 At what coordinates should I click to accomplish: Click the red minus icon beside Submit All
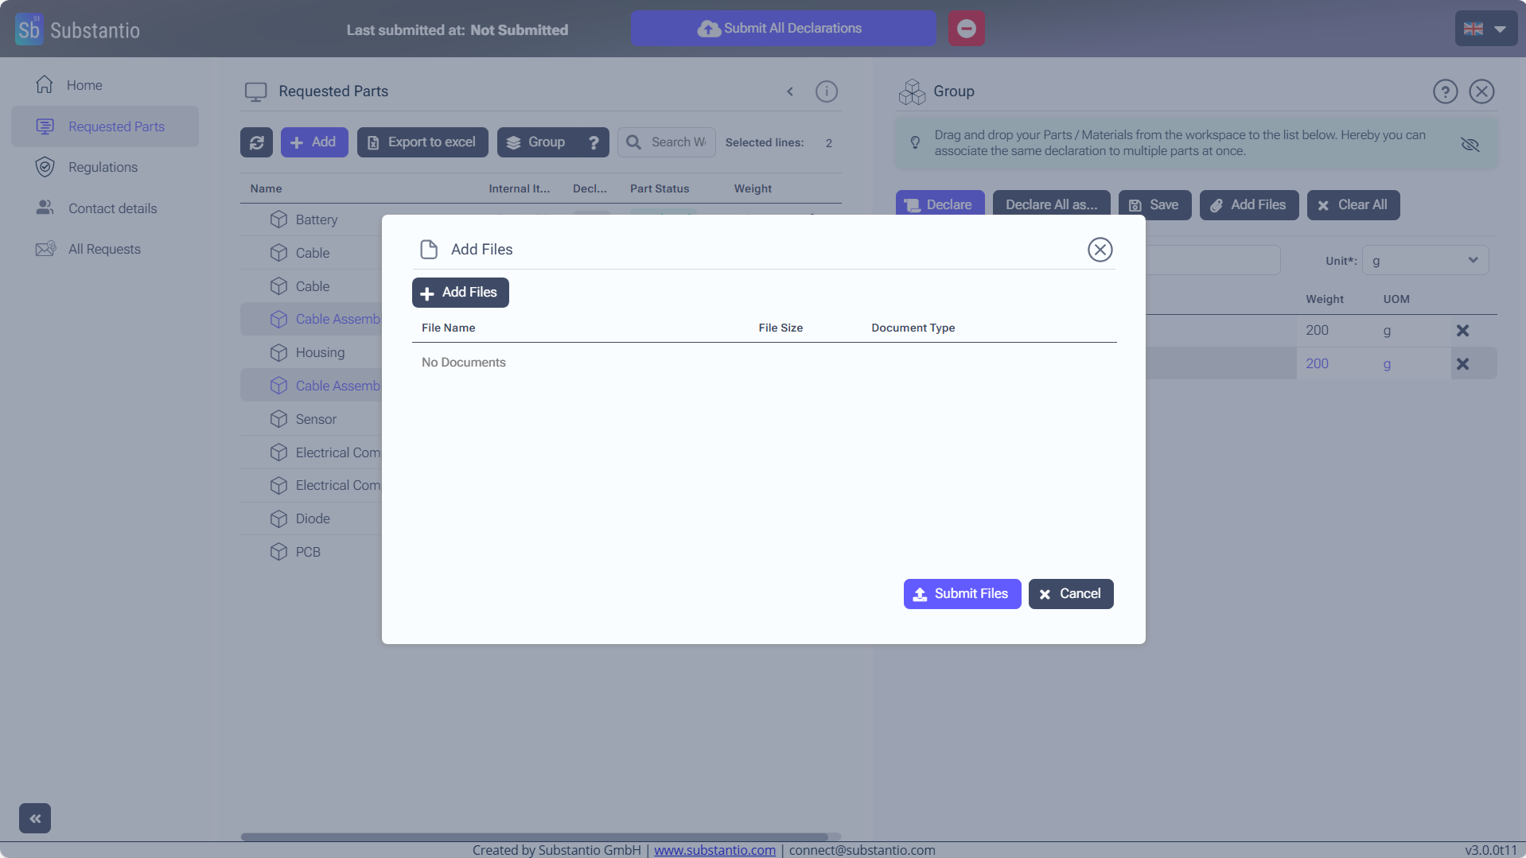(x=966, y=29)
